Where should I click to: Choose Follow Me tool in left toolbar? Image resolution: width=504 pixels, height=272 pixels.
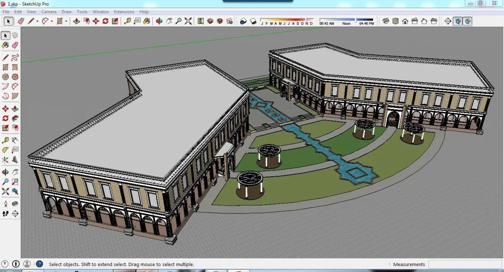[15, 118]
